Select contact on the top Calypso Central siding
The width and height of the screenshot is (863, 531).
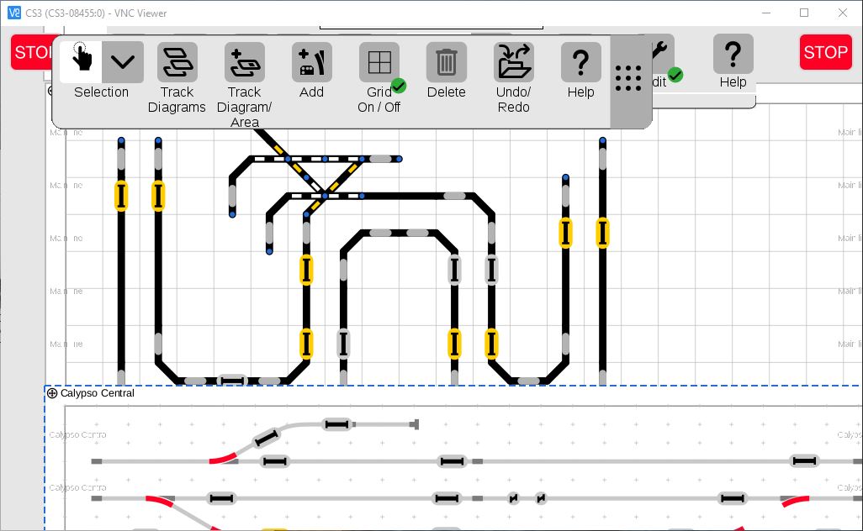(336, 424)
